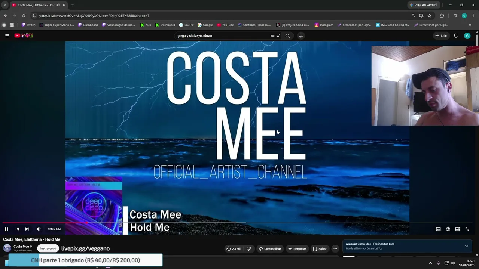Open the Criar create menu
The image size is (479, 269).
[441, 36]
